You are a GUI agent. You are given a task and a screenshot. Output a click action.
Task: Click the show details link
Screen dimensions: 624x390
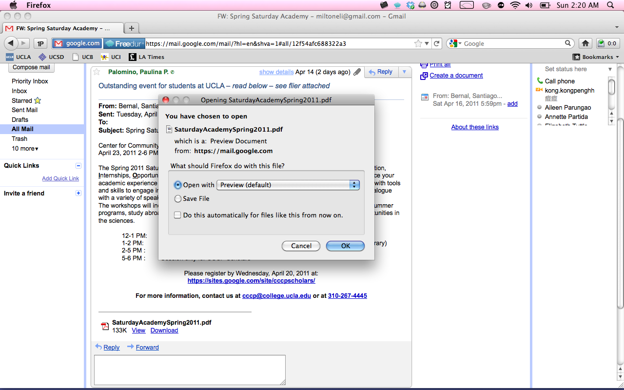(x=276, y=72)
